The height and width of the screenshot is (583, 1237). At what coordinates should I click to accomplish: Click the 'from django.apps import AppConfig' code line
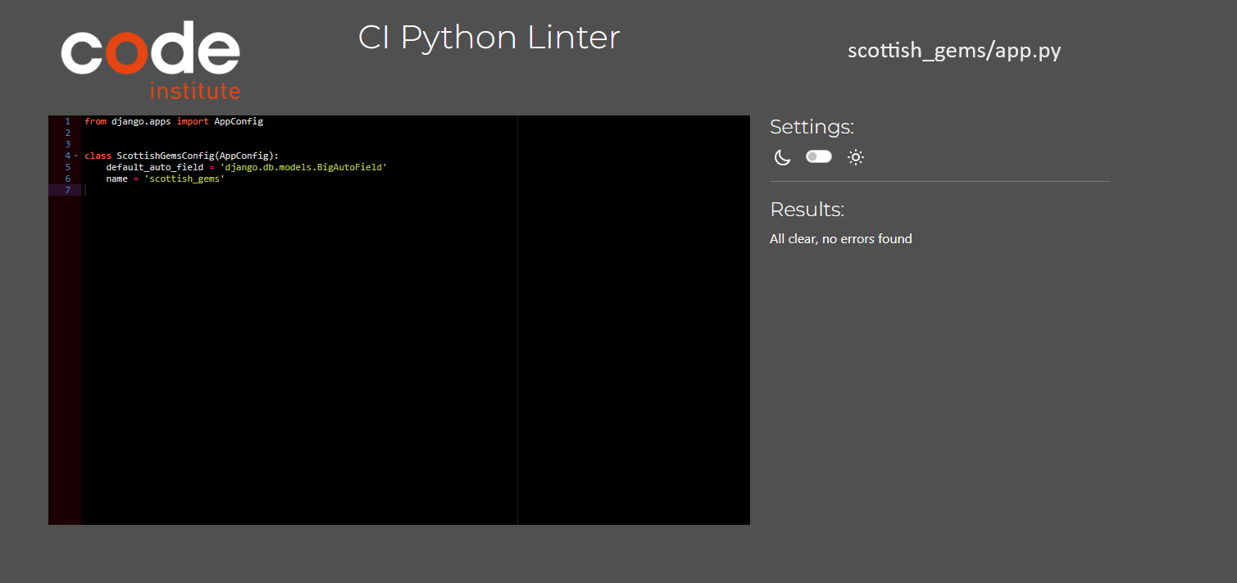coord(174,121)
